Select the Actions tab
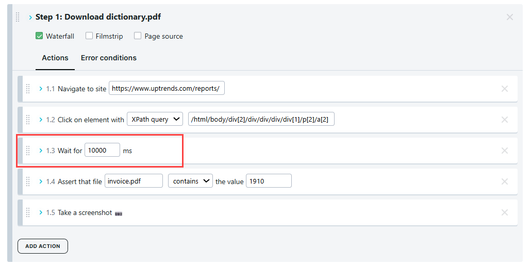The height and width of the screenshot is (265, 531). 55,58
